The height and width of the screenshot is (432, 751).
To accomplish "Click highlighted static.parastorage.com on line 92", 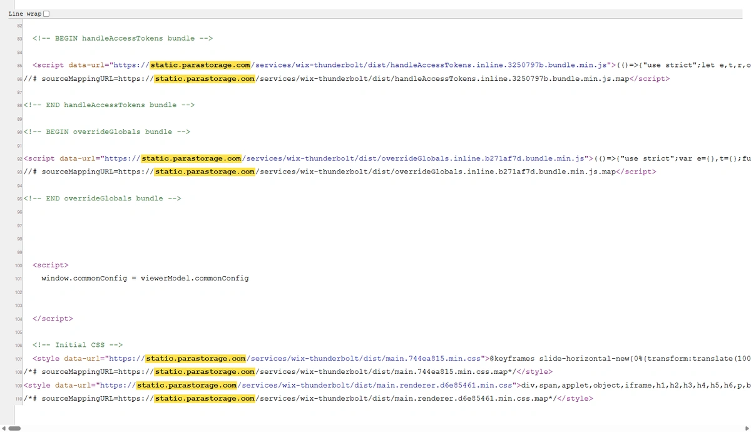I will click(x=192, y=158).
